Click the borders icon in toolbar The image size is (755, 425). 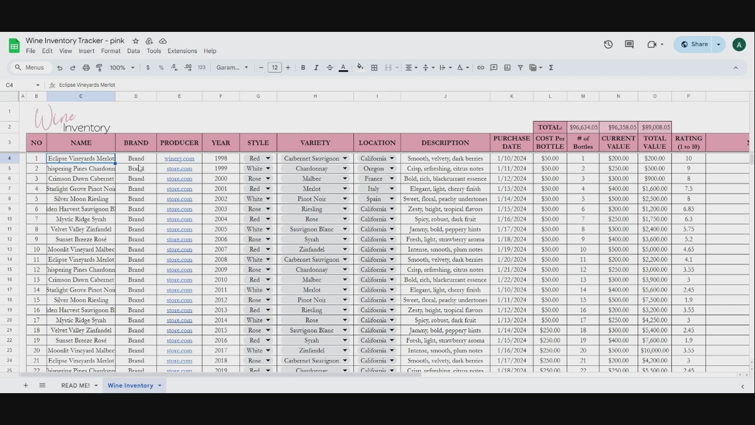[x=374, y=68]
